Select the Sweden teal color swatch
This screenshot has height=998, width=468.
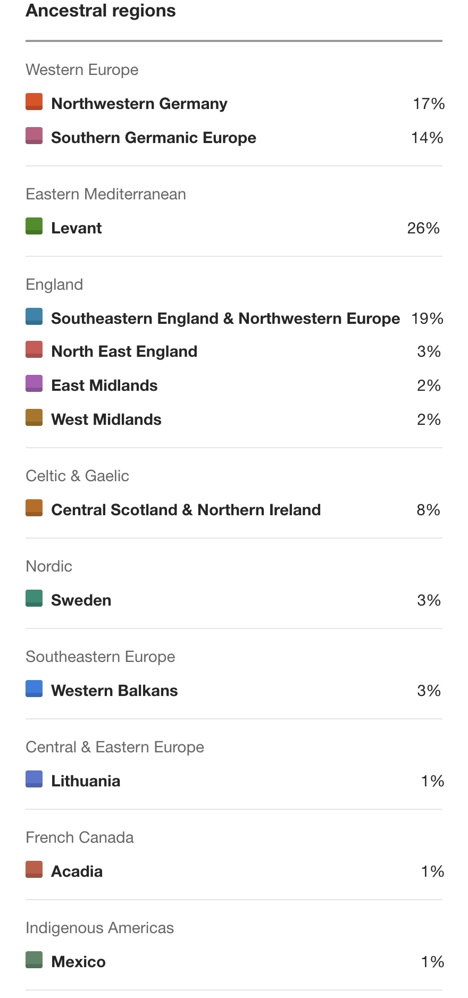pyautogui.click(x=34, y=598)
